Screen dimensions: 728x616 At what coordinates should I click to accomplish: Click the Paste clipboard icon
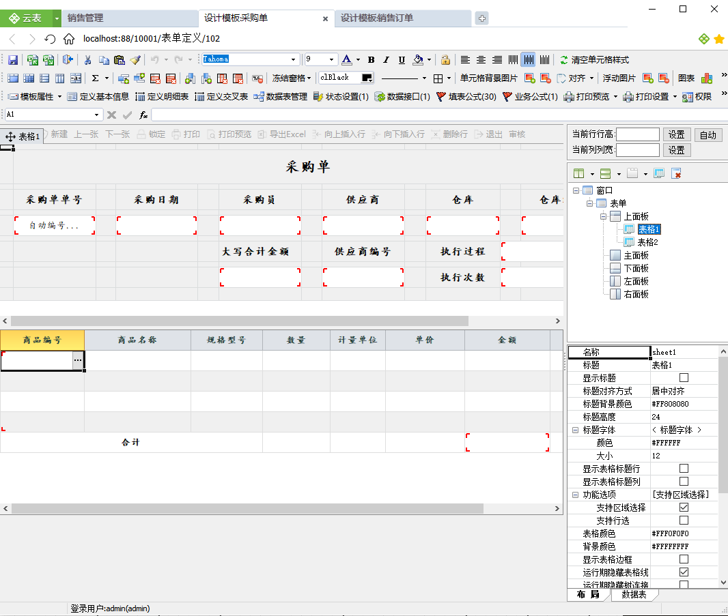(120, 60)
